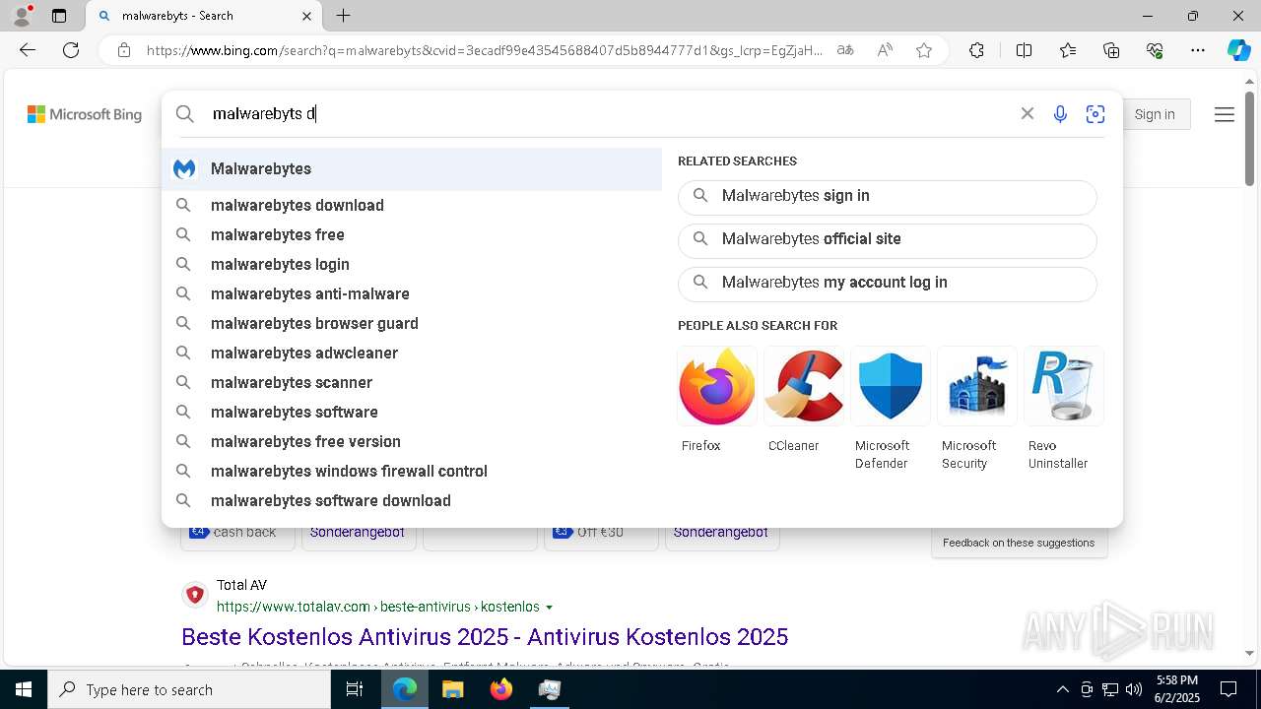
Task: Open Browser essentials heart icon
Action: [1155, 50]
